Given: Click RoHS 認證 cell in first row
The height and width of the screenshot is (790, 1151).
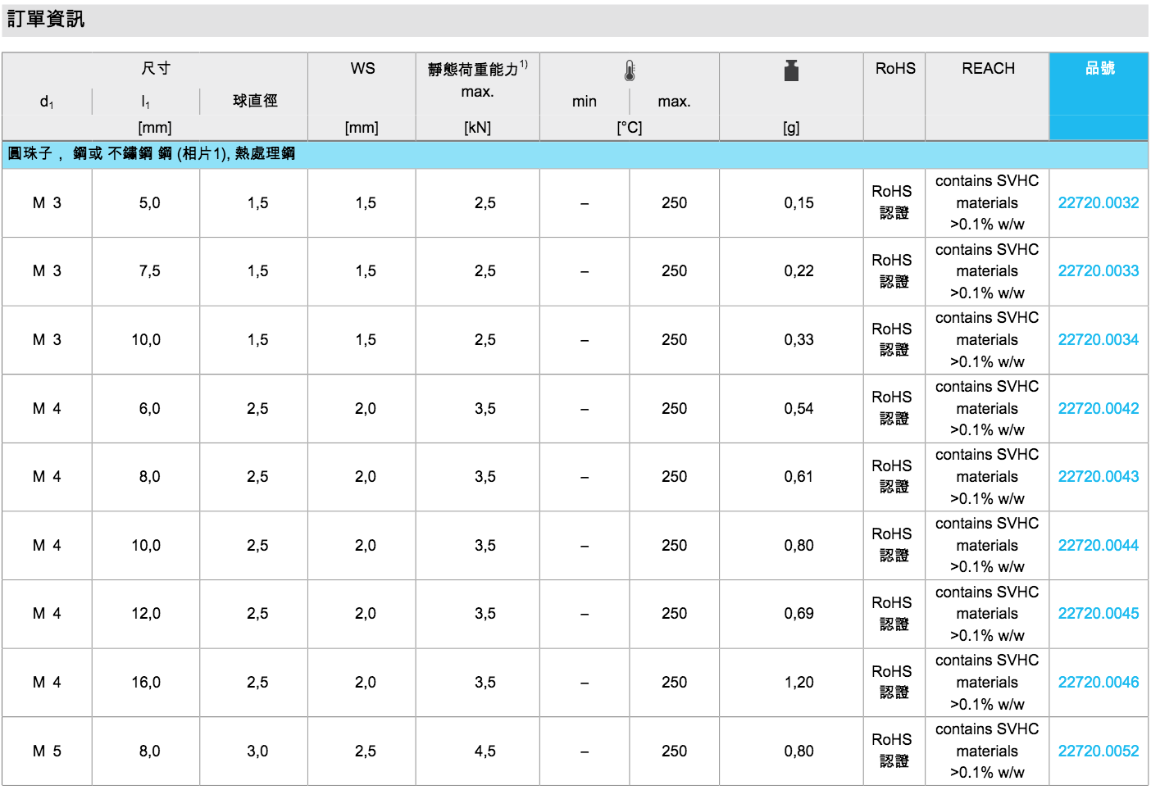Looking at the screenshot, I should (x=892, y=202).
